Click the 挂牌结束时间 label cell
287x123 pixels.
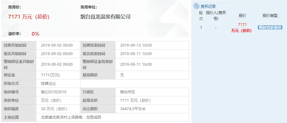pyautogui.click(x=98, y=45)
